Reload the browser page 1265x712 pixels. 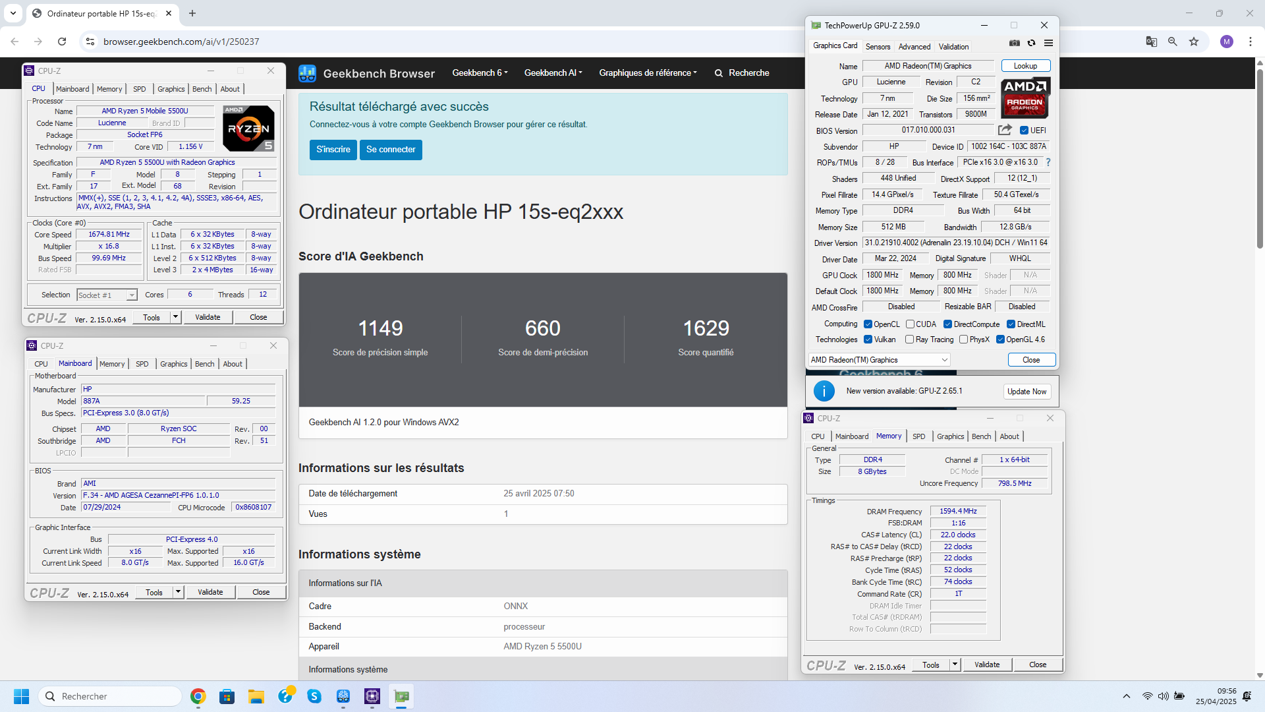point(62,42)
